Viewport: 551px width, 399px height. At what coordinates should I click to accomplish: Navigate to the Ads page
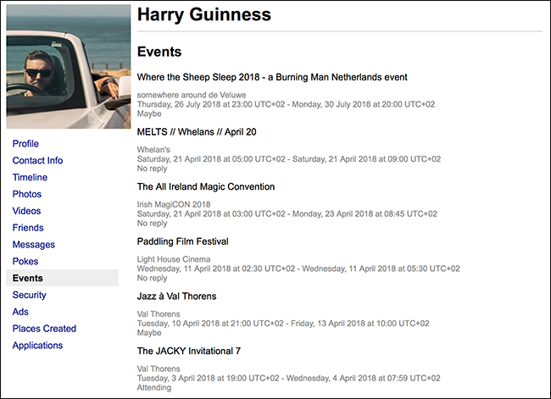(x=20, y=312)
